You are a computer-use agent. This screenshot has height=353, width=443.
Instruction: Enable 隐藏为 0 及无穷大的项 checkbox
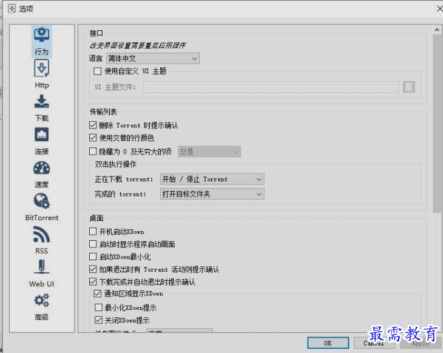tap(93, 152)
